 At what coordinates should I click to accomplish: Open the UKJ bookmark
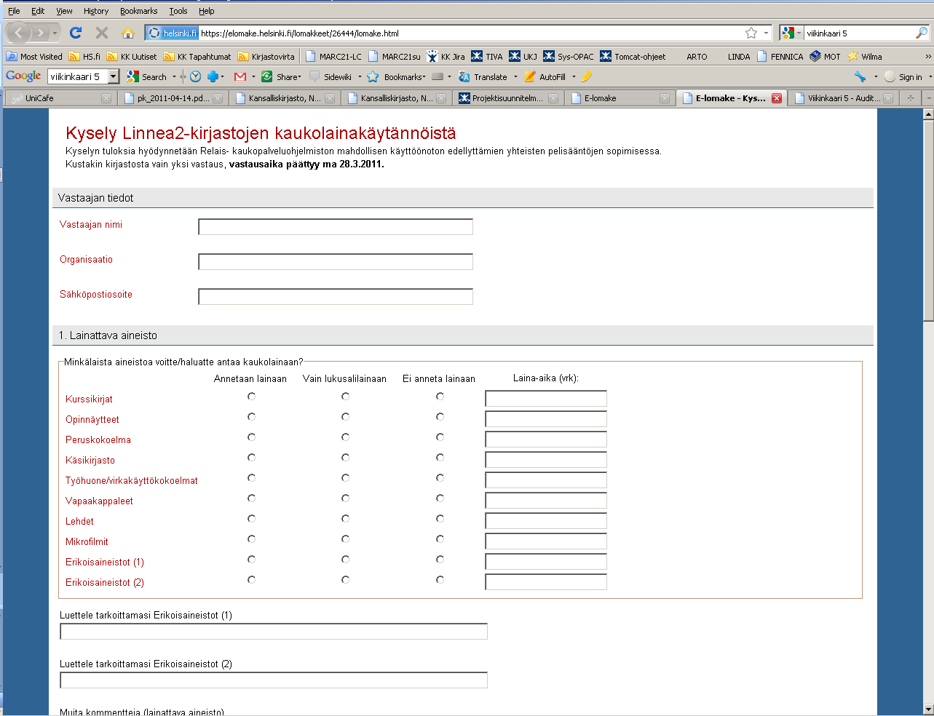click(x=523, y=56)
